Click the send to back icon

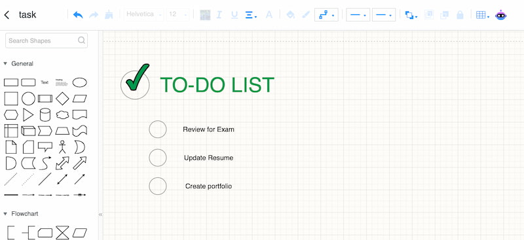click(x=445, y=14)
